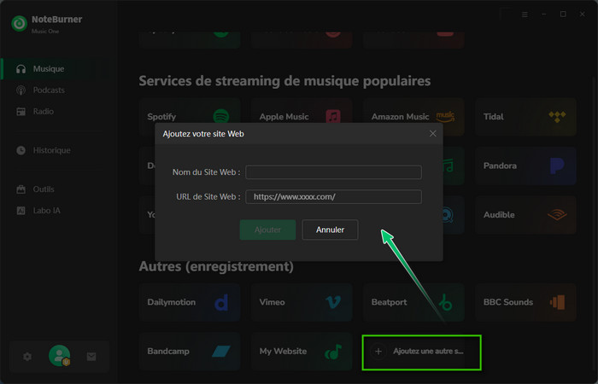The image size is (598, 384).
Task: Click the Vimeo v logo icon
Action: click(x=333, y=302)
